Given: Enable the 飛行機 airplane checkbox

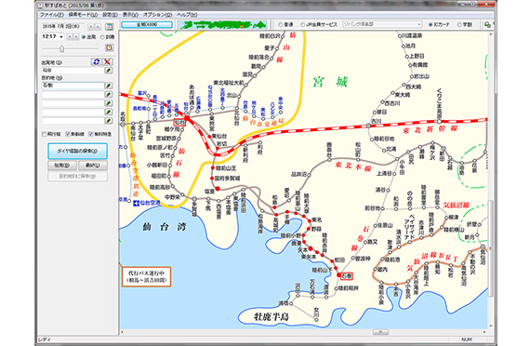Looking at the screenshot, I should click(x=44, y=134).
